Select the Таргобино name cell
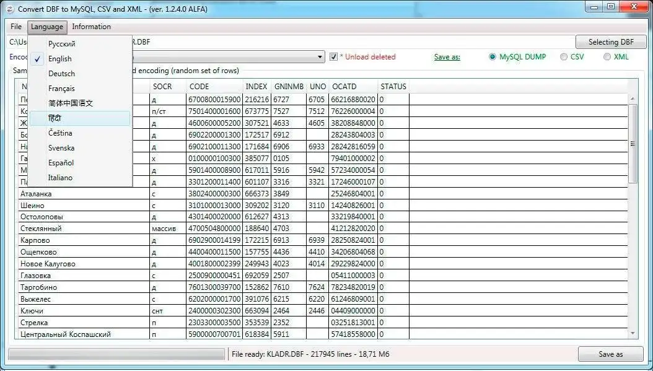This screenshot has width=653, height=371. [84, 287]
